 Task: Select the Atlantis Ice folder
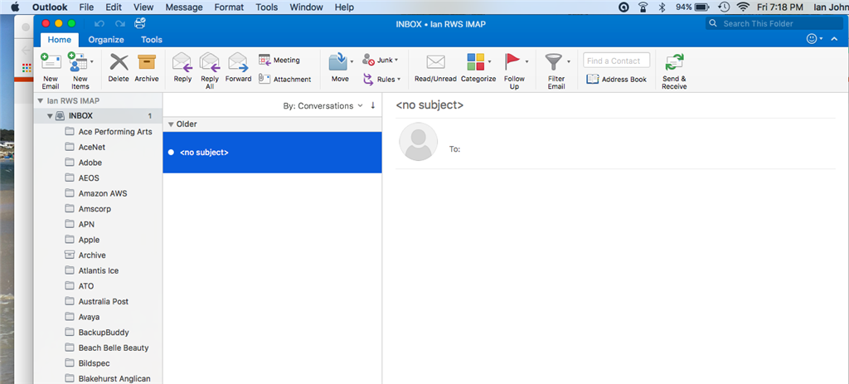(x=98, y=271)
